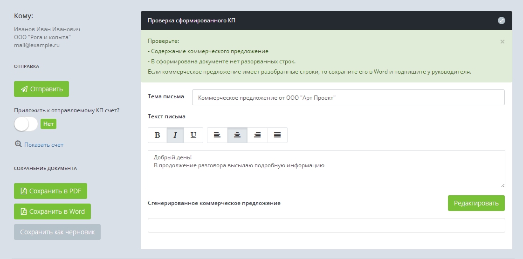The width and height of the screenshot is (523, 259).
Task: Click the round icon in the dark panel header
Action: click(502, 20)
